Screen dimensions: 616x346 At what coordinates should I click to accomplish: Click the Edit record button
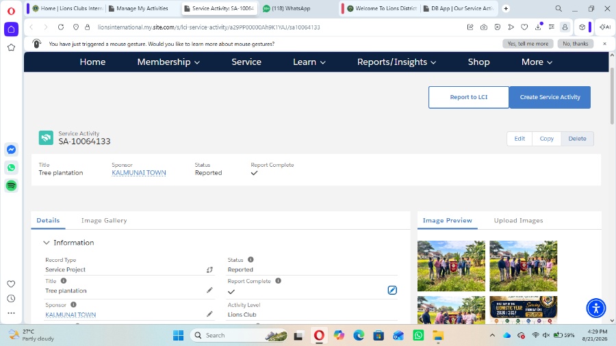pyautogui.click(x=519, y=139)
